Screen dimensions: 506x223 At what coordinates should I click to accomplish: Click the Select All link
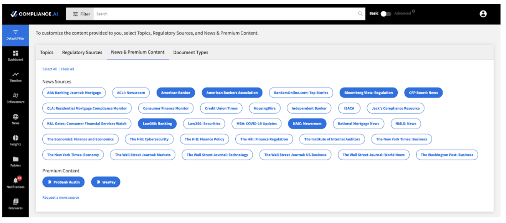coord(50,69)
